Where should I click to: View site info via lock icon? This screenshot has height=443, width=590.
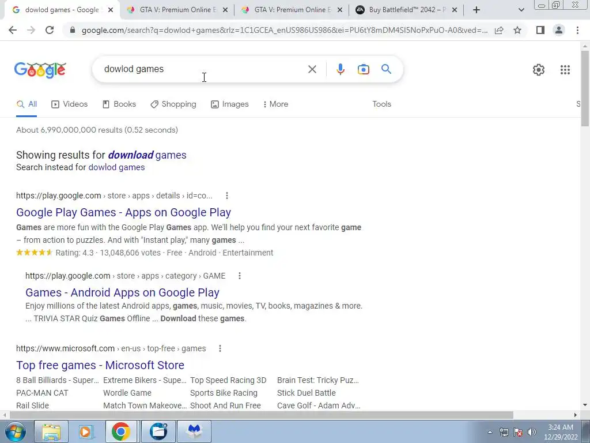[x=73, y=30]
